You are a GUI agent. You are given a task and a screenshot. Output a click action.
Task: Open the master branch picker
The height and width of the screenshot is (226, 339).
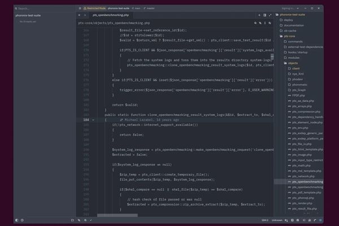coord(149,8)
